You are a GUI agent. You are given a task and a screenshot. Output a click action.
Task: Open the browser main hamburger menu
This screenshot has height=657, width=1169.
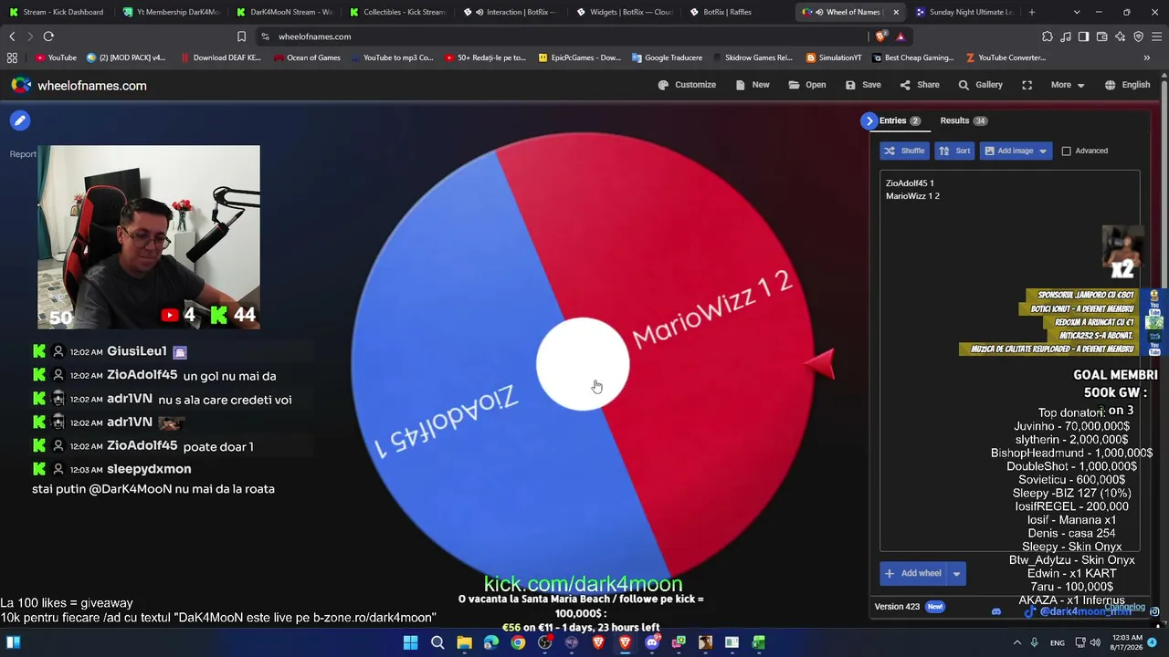click(x=1156, y=36)
